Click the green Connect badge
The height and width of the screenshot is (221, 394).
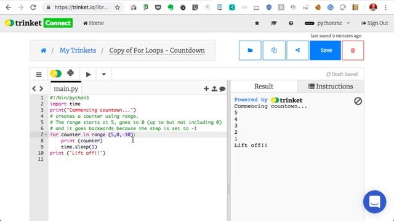pyautogui.click(x=58, y=23)
